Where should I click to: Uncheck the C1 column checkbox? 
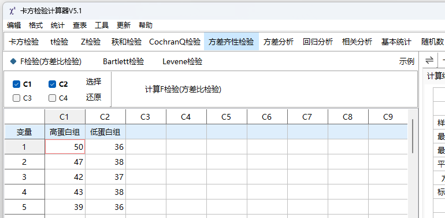pyautogui.click(x=16, y=84)
